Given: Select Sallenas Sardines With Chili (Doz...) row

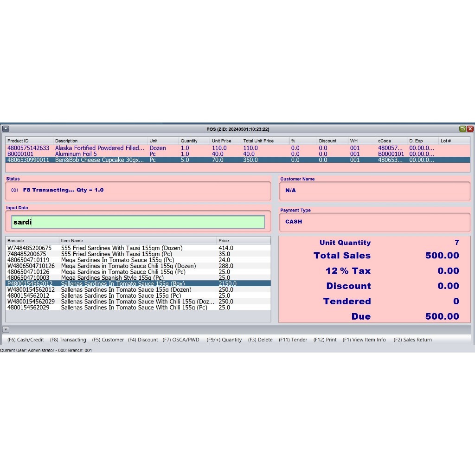Looking at the screenshot, I should pos(138,302).
